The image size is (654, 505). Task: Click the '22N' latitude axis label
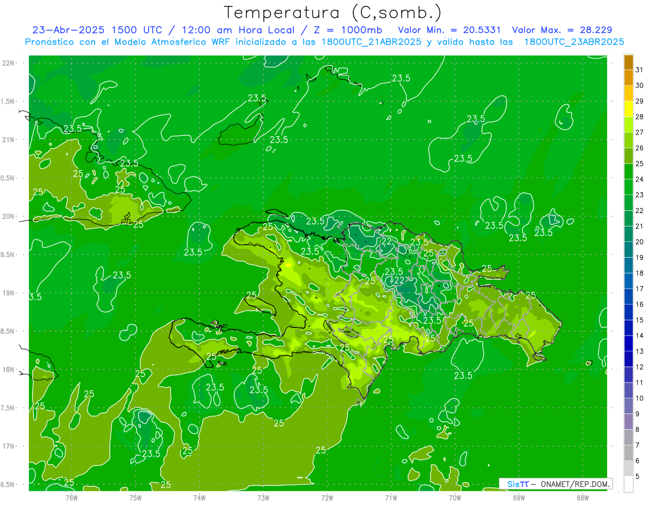[8, 63]
